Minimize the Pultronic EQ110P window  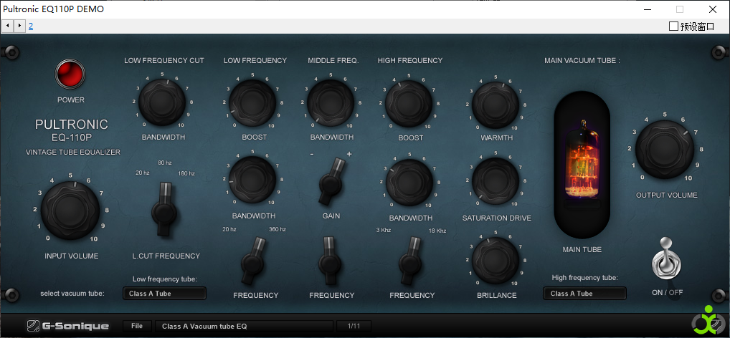(x=647, y=9)
